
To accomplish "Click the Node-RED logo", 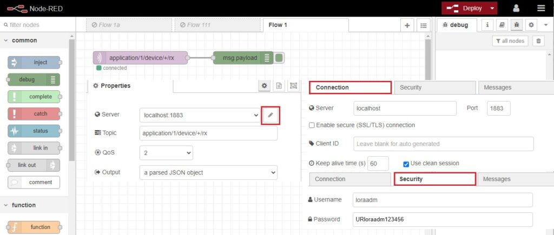I will (x=35, y=8).
